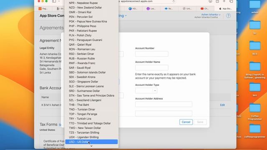The width and height of the screenshot is (267, 150).
Task: Open a new Safari tab
Action: pos(224,1)
